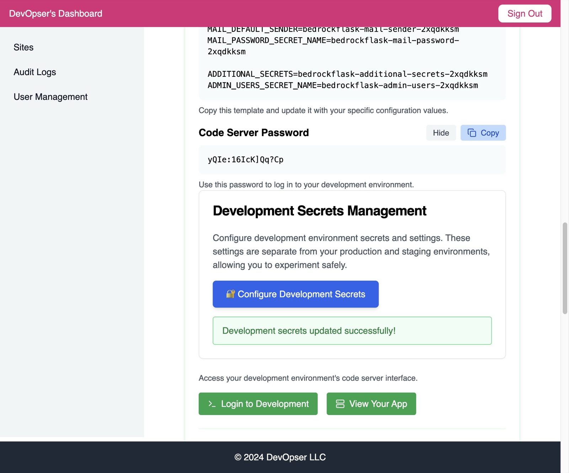Click the server icon on View Your App

click(340, 404)
